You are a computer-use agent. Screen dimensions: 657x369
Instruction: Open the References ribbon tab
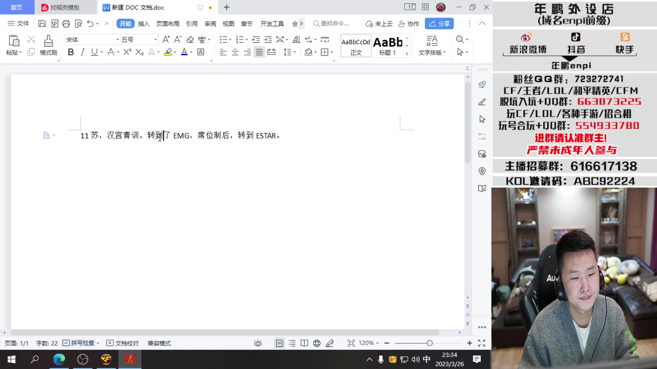click(x=192, y=24)
